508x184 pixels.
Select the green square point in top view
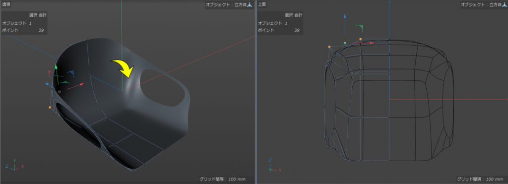point(345,43)
